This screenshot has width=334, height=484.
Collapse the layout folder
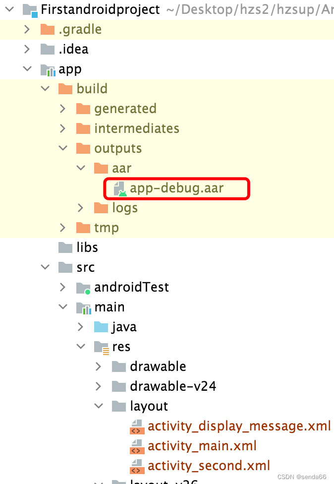[99, 406]
